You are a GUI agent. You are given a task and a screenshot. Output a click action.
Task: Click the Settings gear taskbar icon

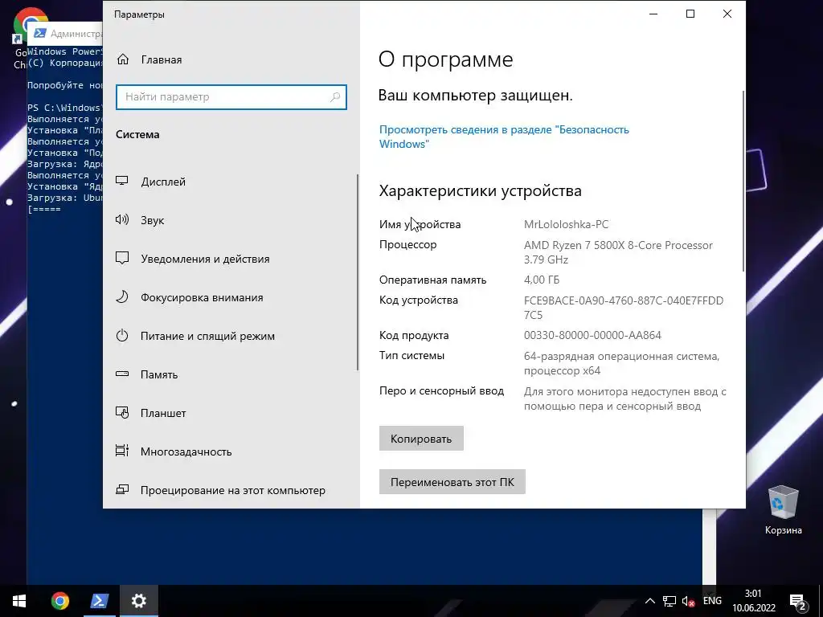(138, 601)
